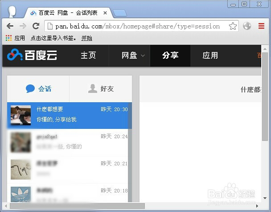This screenshot has height=212, width=271.
Task: Click the 应用 bookmarks bar label
Action: click(x=20, y=38)
